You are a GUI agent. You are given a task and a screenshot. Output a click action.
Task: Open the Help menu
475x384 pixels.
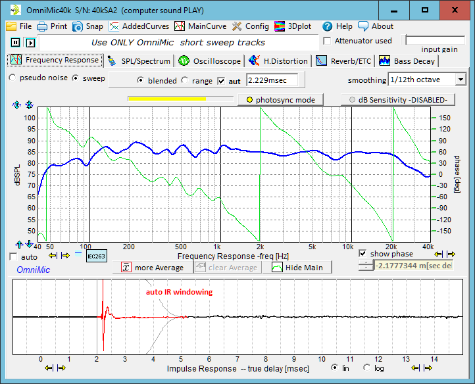click(337, 26)
